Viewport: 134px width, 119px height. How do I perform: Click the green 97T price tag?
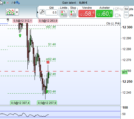[x=125, y=72]
